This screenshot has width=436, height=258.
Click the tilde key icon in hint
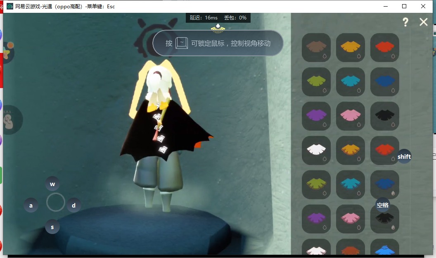pyautogui.click(x=182, y=43)
